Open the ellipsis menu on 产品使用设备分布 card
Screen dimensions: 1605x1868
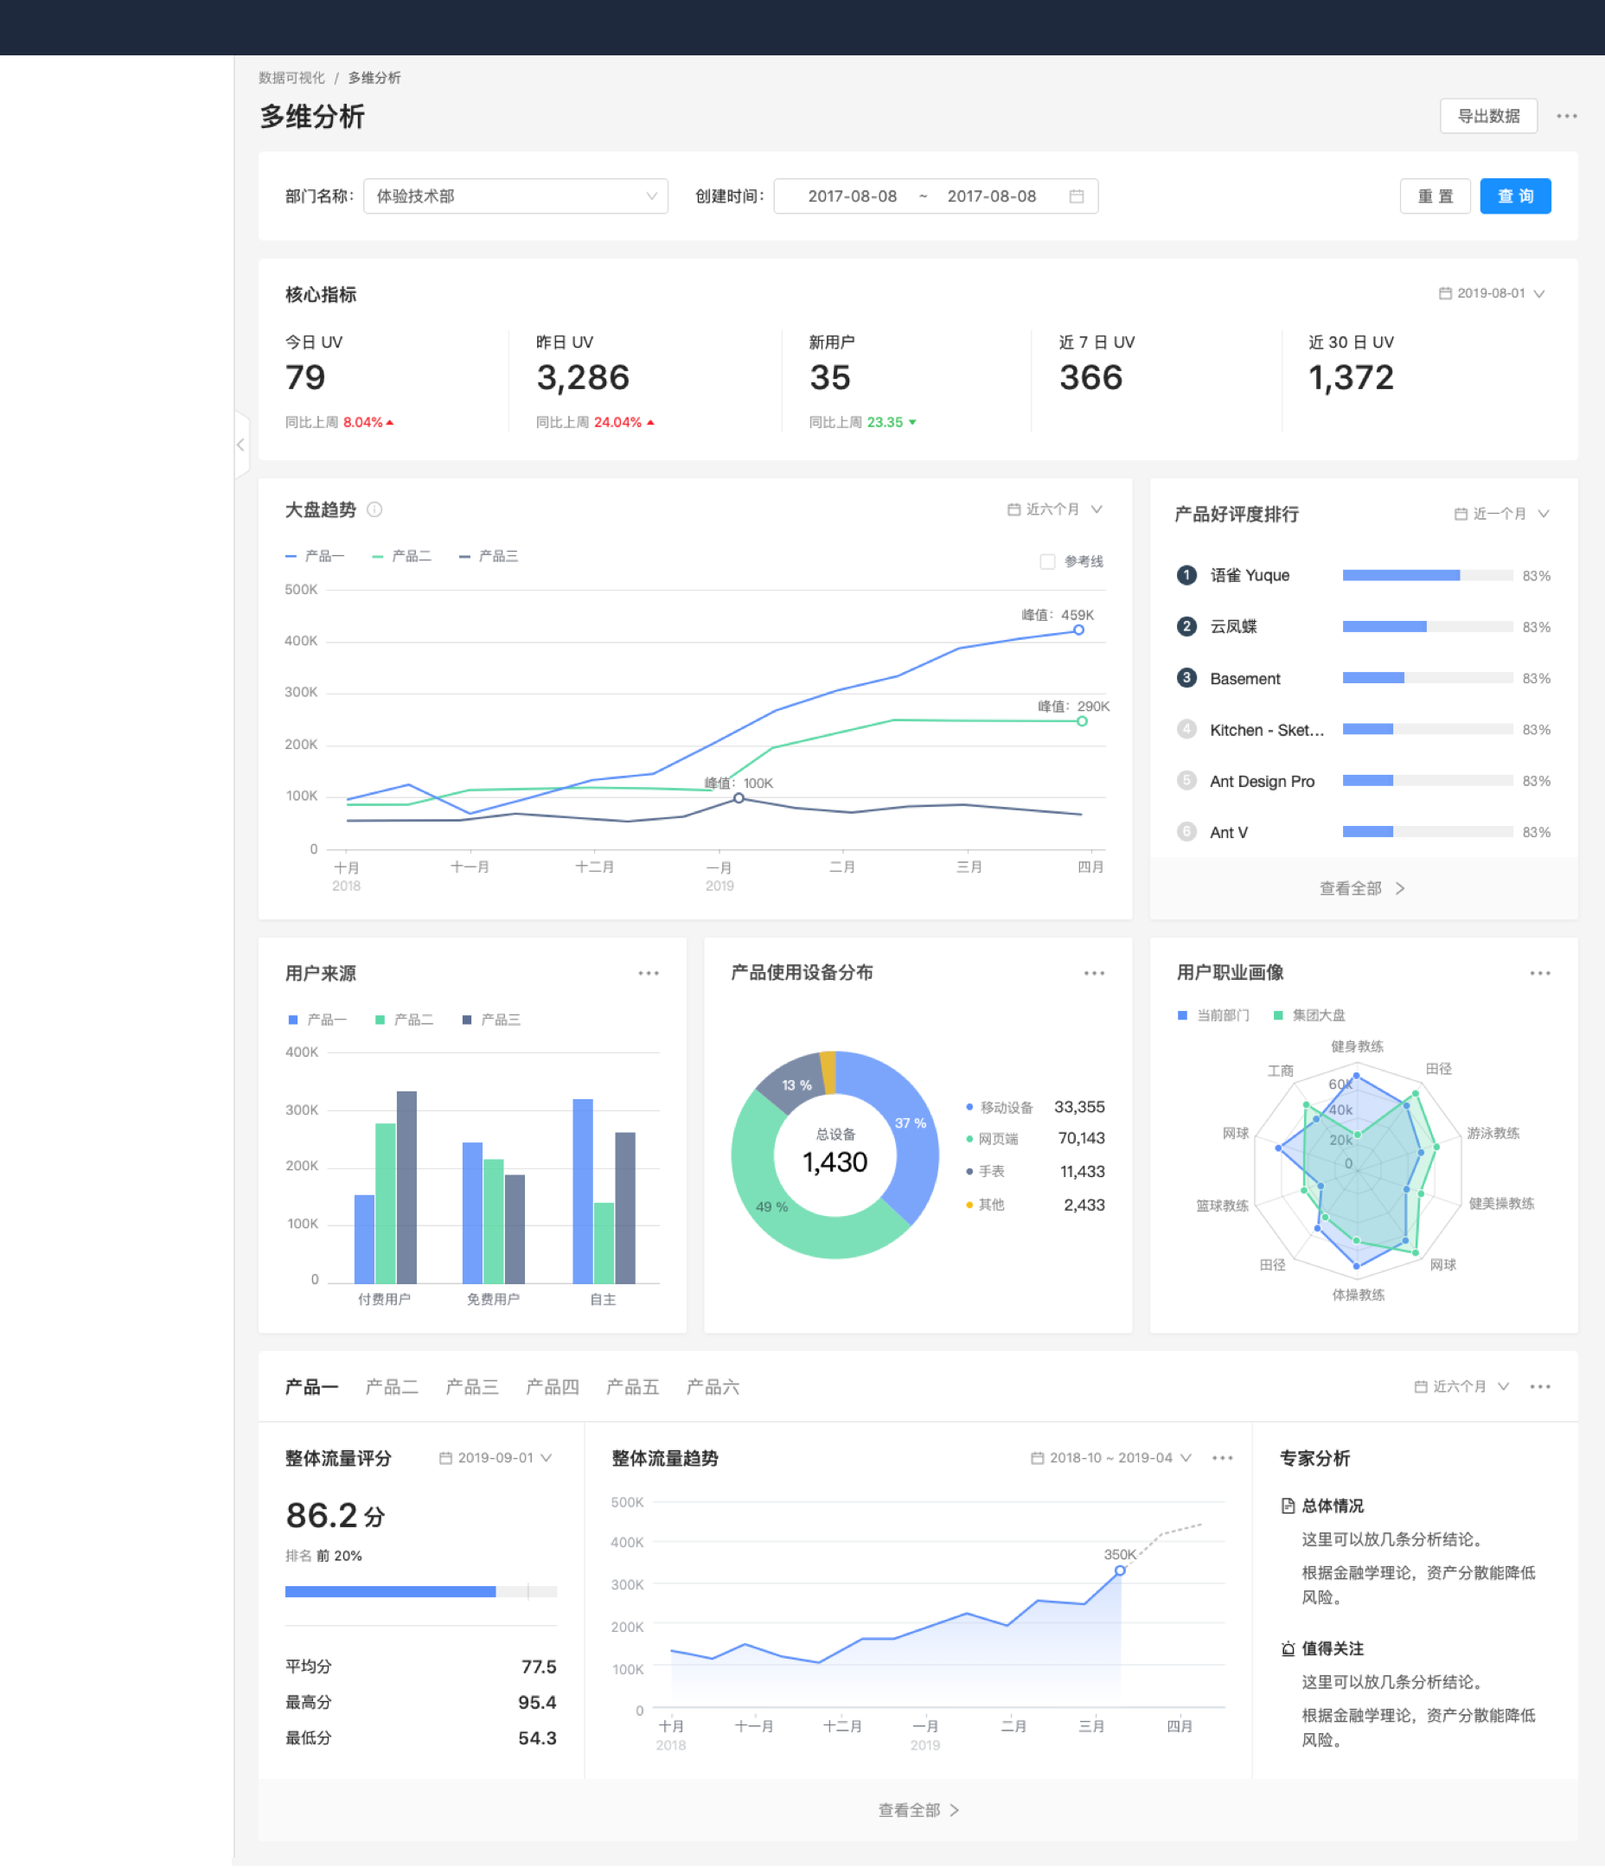[x=1094, y=974]
